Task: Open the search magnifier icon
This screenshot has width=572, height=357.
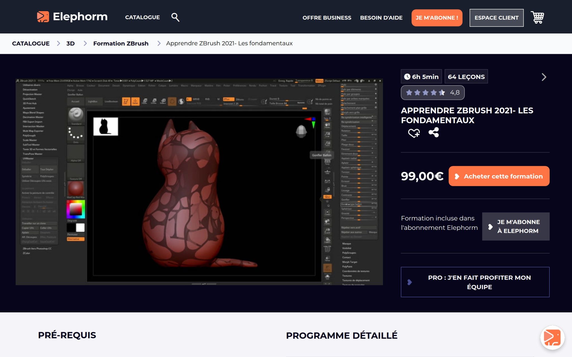Action: (x=175, y=17)
